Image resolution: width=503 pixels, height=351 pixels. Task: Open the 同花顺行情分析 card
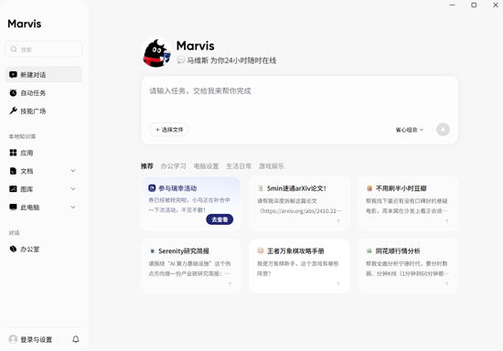[x=408, y=266]
